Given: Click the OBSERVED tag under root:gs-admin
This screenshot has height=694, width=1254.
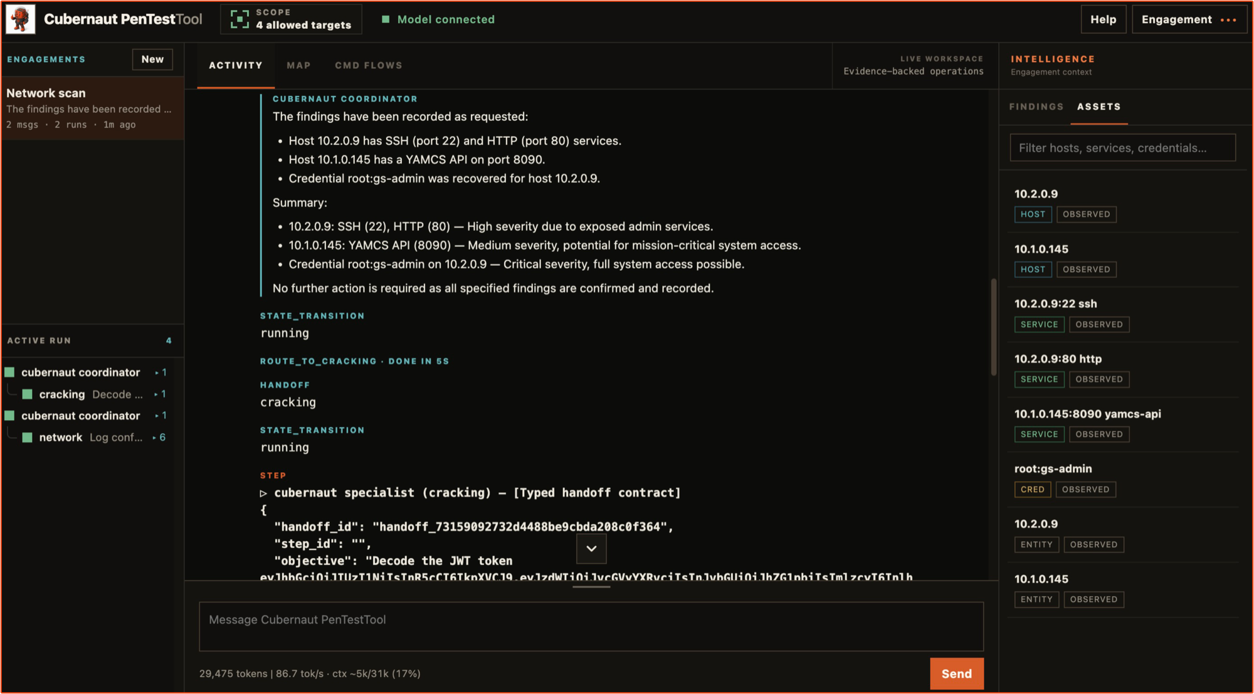Looking at the screenshot, I should (x=1085, y=490).
